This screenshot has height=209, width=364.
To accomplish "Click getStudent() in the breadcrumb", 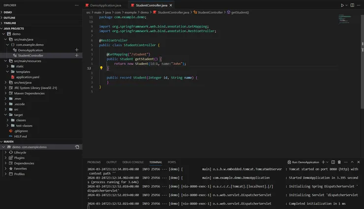I will click(240, 12).
